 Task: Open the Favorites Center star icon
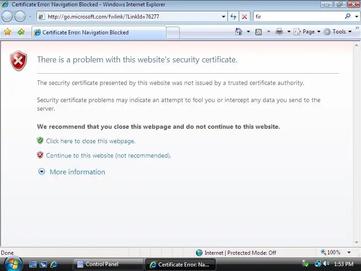pyautogui.click(x=7, y=32)
